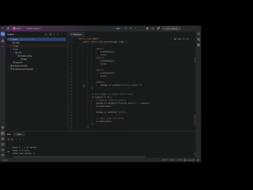Show more tool windows ellipsis
This screenshot has width=253, height=190.
[x=3, y=47]
